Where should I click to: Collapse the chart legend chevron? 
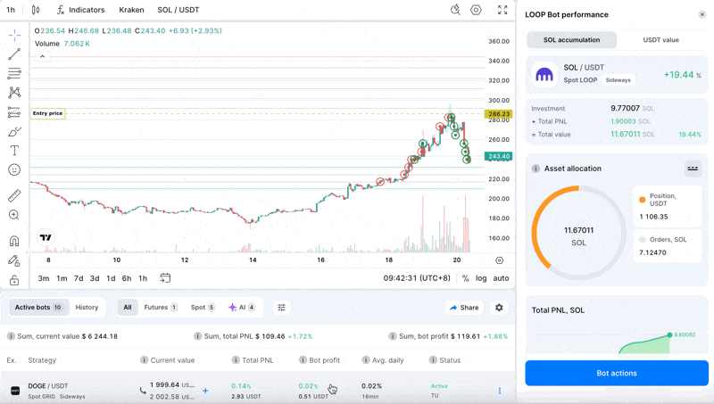[x=42, y=56]
